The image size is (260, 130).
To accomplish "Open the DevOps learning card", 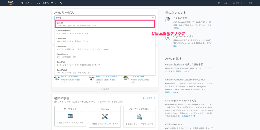I will 105,117.
